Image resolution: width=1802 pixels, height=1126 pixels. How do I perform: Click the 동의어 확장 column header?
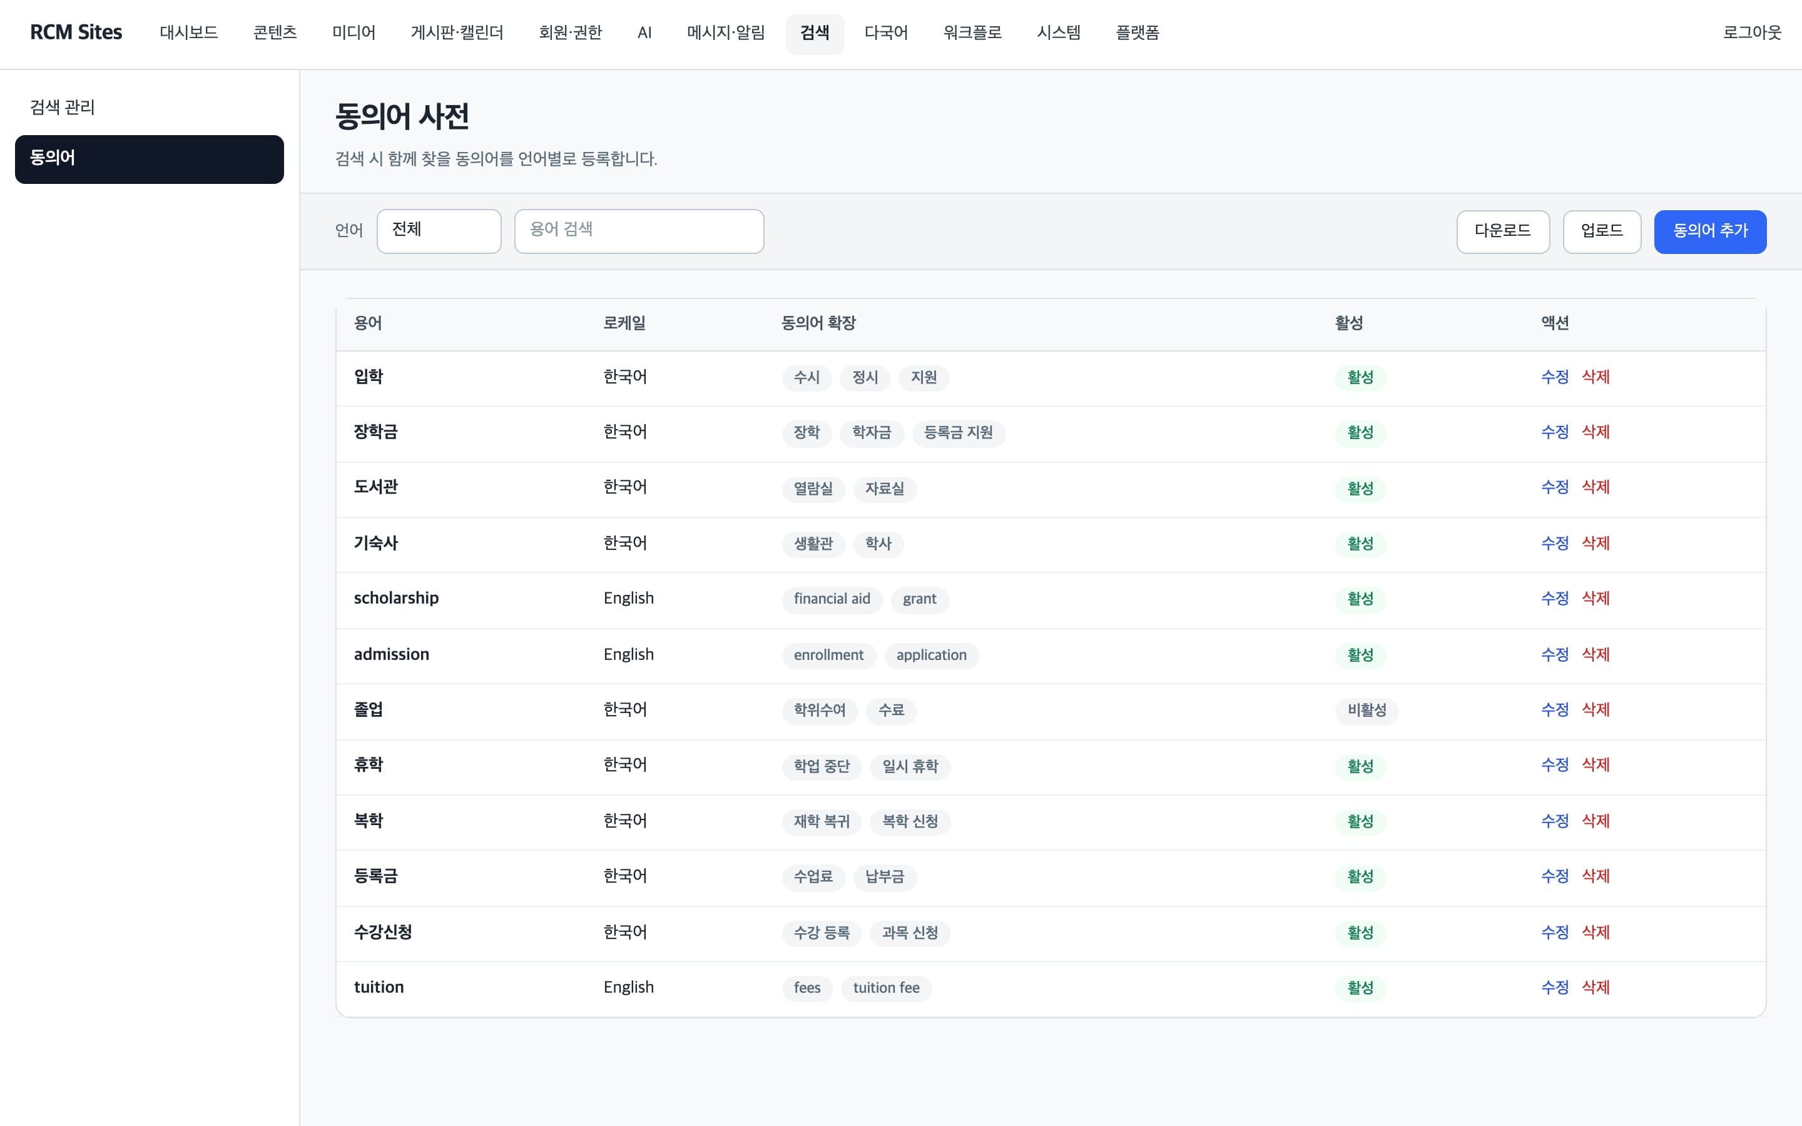click(818, 323)
